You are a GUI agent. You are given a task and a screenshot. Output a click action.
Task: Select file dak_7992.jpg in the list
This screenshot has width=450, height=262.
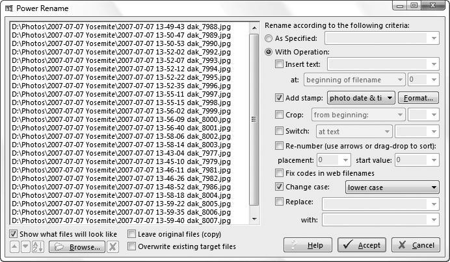pyautogui.click(x=122, y=52)
